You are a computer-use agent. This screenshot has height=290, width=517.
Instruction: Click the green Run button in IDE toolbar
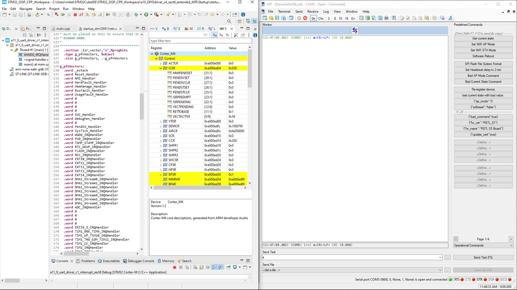[146, 14]
